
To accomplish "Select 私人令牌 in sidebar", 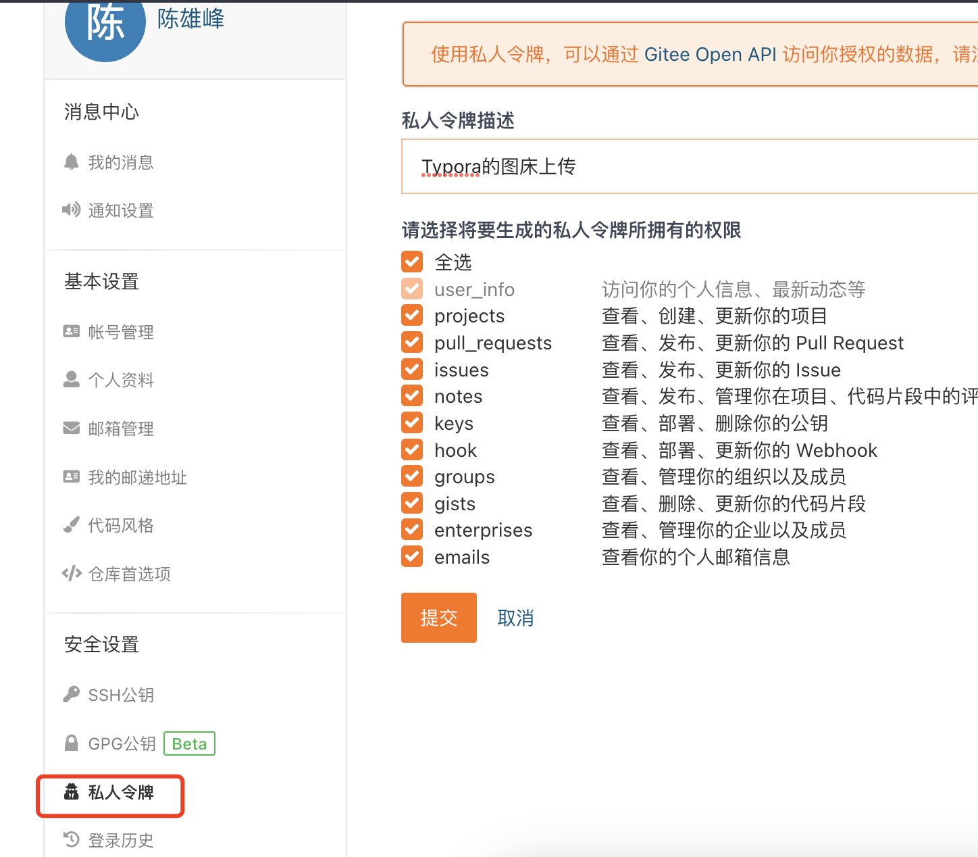I will [121, 792].
